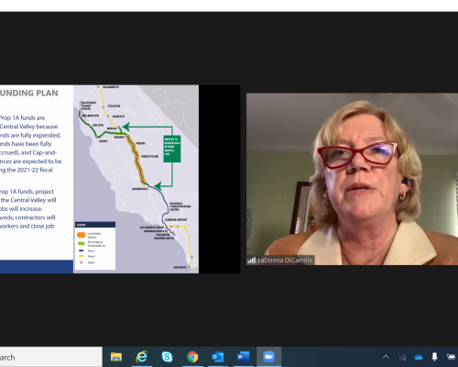
Task: Click the shared slide's map image
Action: click(136, 179)
